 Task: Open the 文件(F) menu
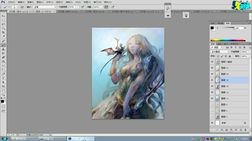(11, 2)
